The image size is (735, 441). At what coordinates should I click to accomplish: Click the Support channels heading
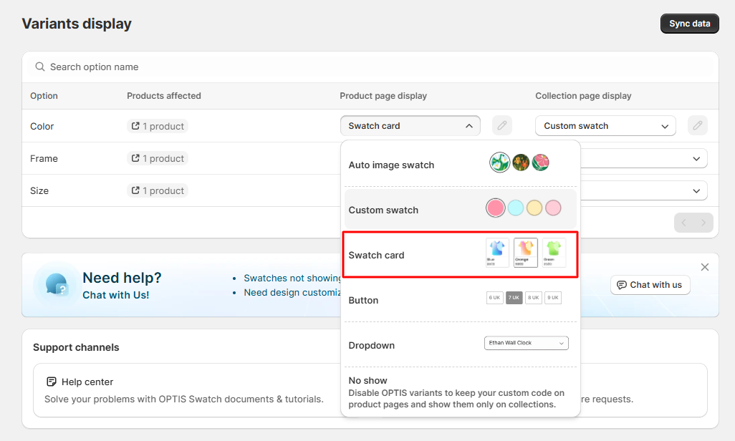76,347
